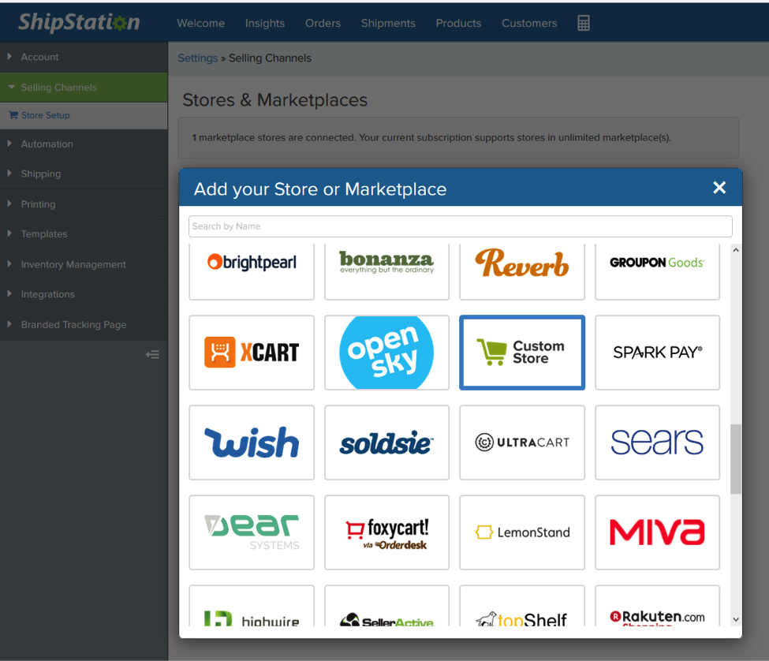Select the topShelf tile
This screenshot has width=769, height=661.
coord(522,606)
